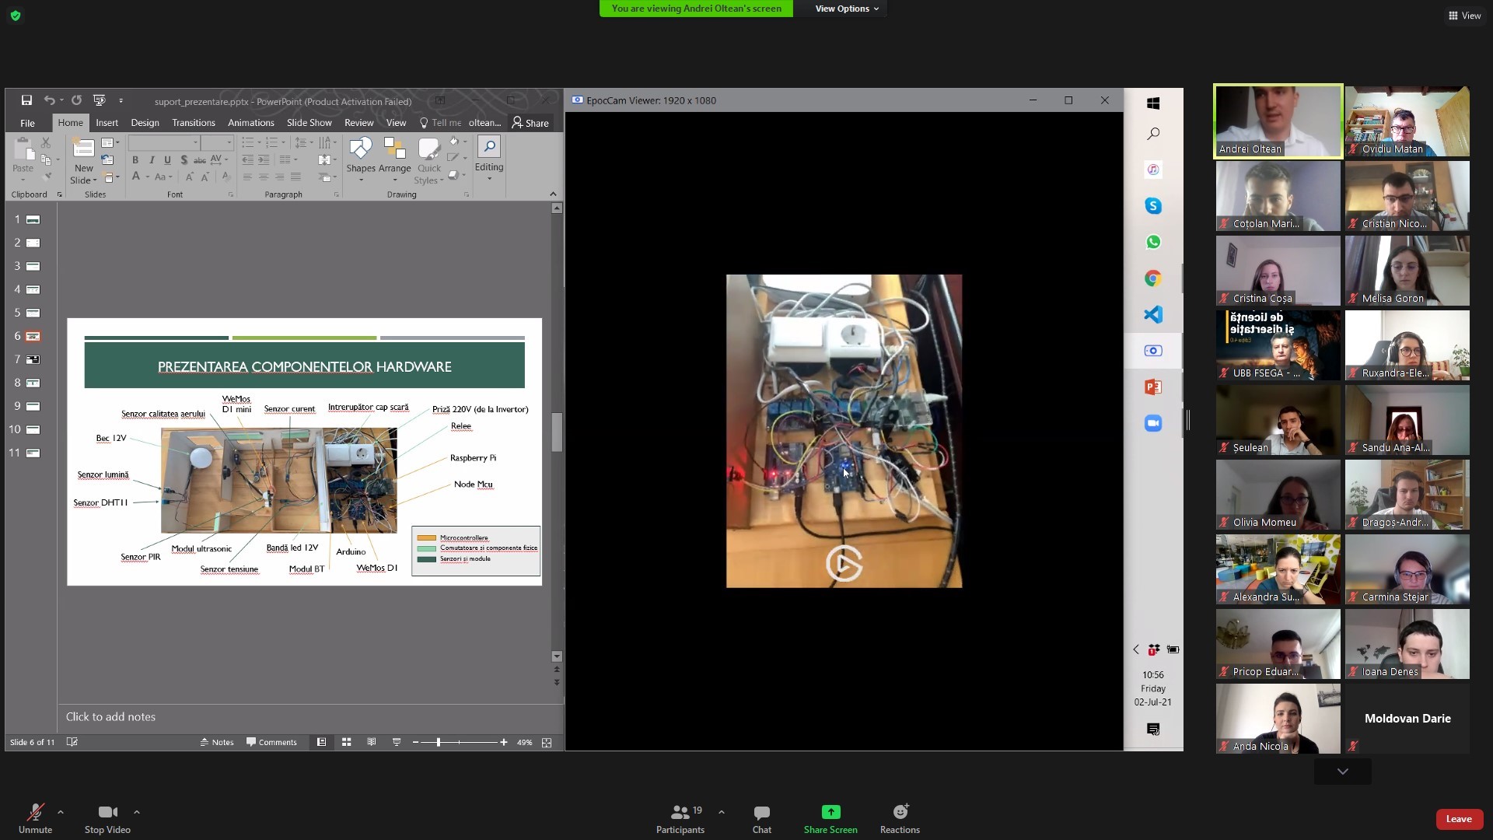Select slide 7 thumbnail in slide panel
This screenshot has height=840, width=1493.
point(33,360)
